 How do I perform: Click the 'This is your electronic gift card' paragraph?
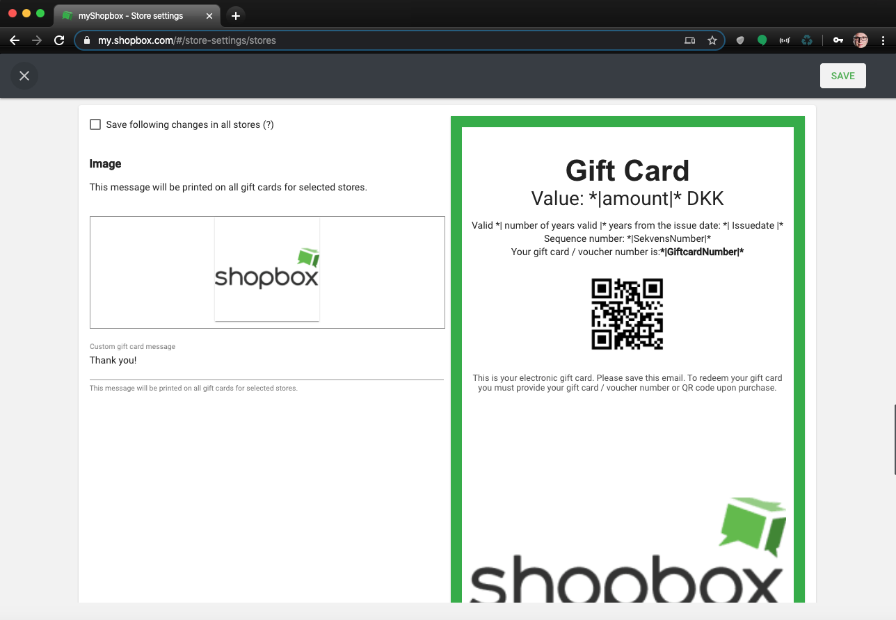(627, 383)
